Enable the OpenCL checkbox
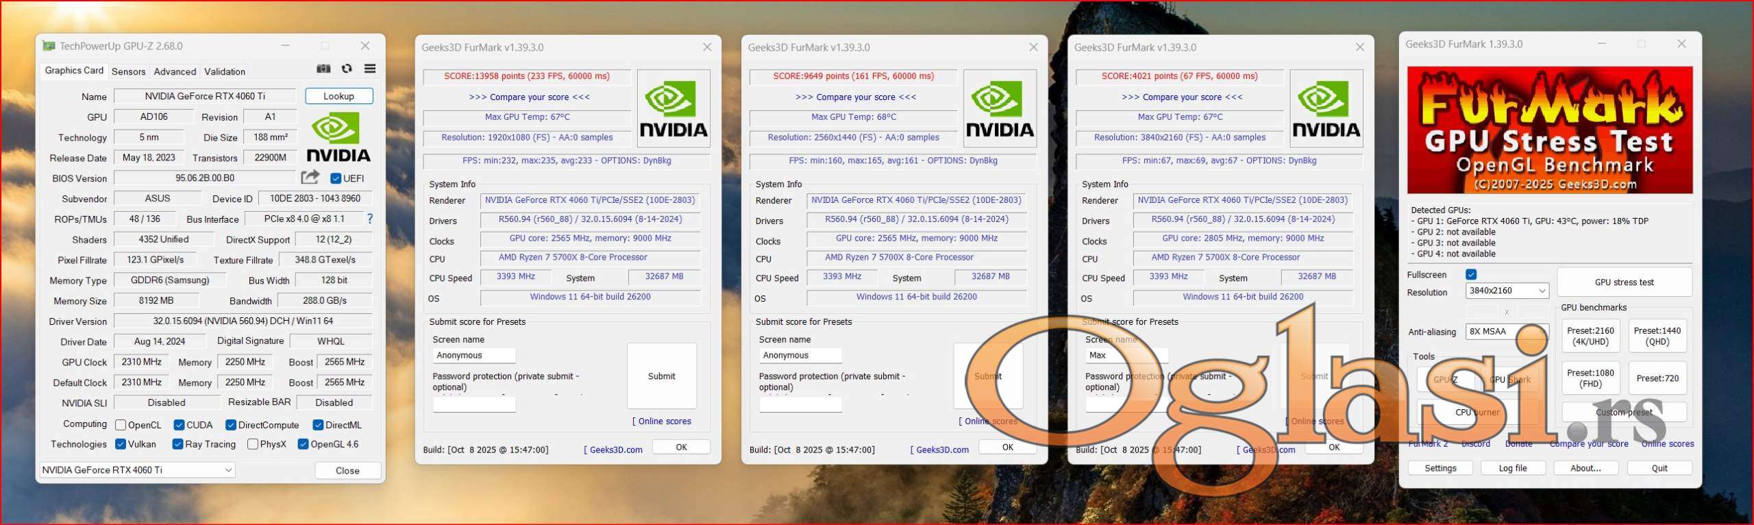This screenshot has height=525, width=1754. [x=121, y=425]
